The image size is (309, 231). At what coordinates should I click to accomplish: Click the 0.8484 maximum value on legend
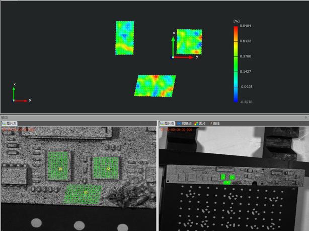(x=246, y=26)
